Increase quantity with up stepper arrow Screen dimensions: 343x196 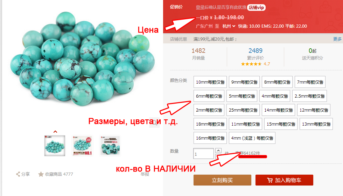click(218, 150)
